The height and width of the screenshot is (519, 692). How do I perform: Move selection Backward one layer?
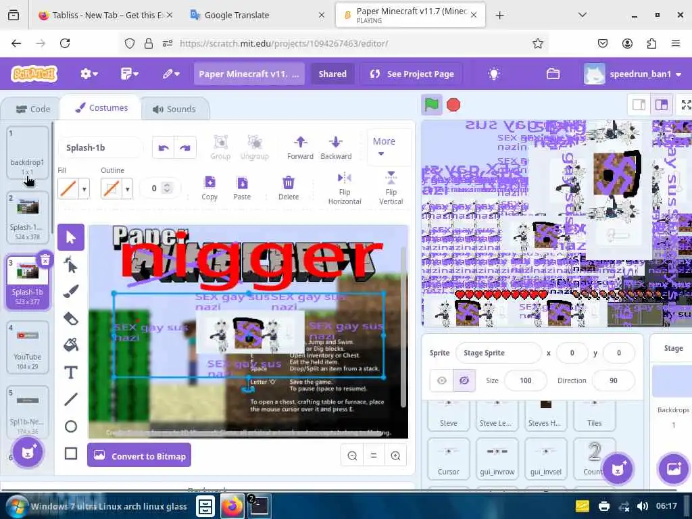pyautogui.click(x=336, y=147)
